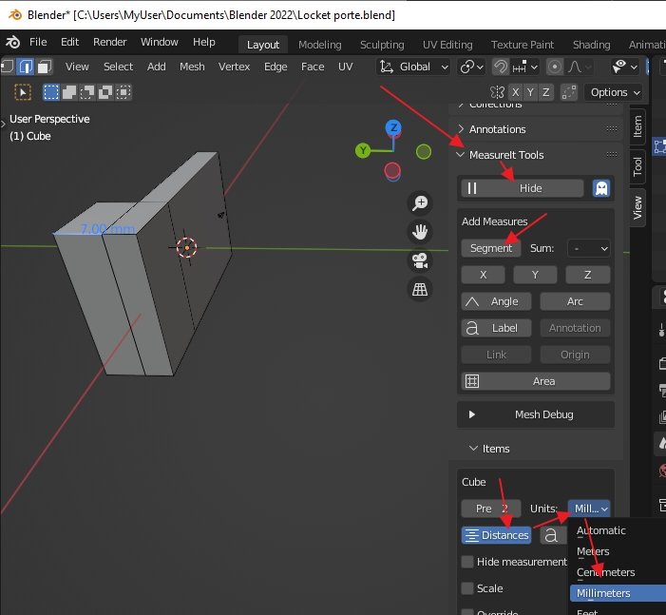Select Millimeters in units list
This screenshot has width=666, height=615.
618,593
